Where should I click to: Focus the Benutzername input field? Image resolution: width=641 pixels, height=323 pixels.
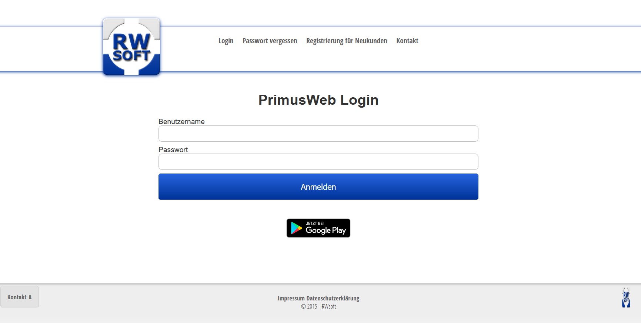tap(318, 134)
